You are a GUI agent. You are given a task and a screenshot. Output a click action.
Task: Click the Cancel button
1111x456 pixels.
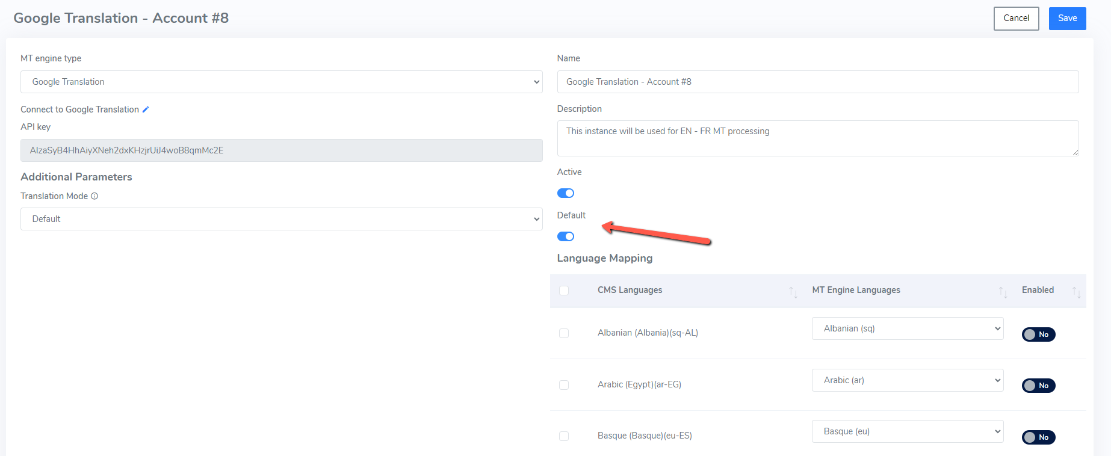(1017, 19)
